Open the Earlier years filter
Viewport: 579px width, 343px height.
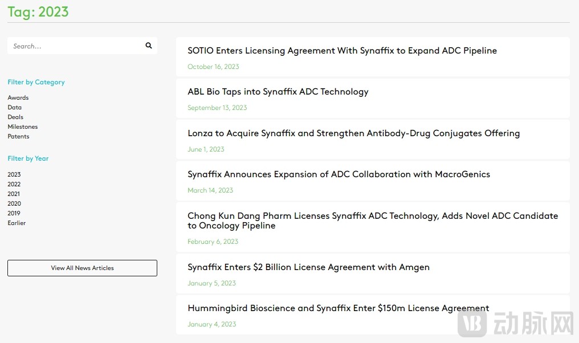coord(17,223)
